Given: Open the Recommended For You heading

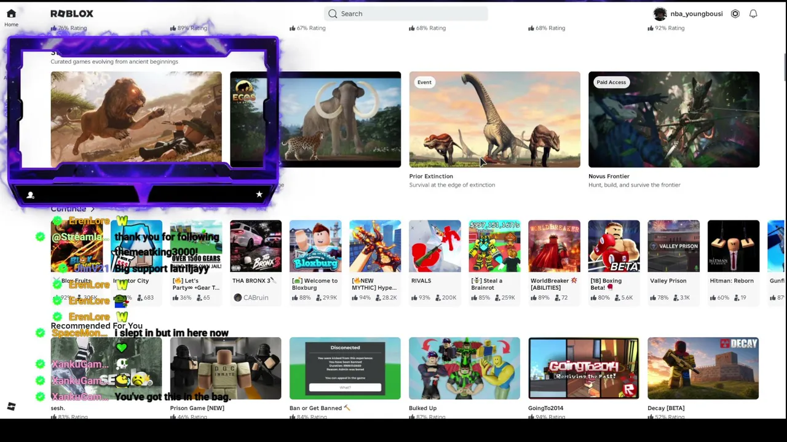Looking at the screenshot, I should (x=97, y=326).
